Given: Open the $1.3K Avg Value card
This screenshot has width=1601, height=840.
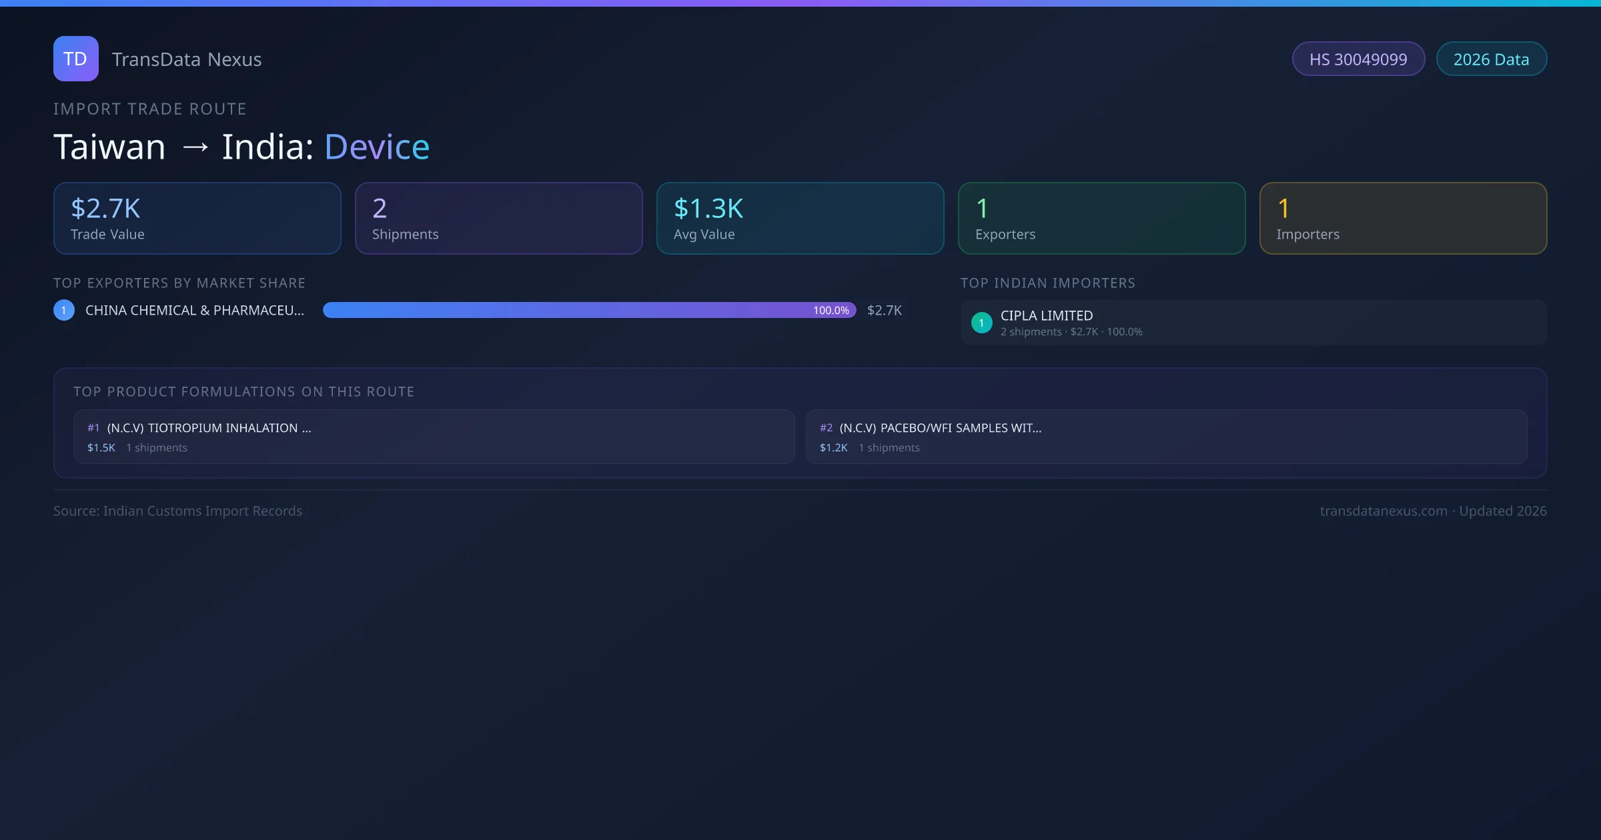Looking at the screenshot, I should [800, 219].
